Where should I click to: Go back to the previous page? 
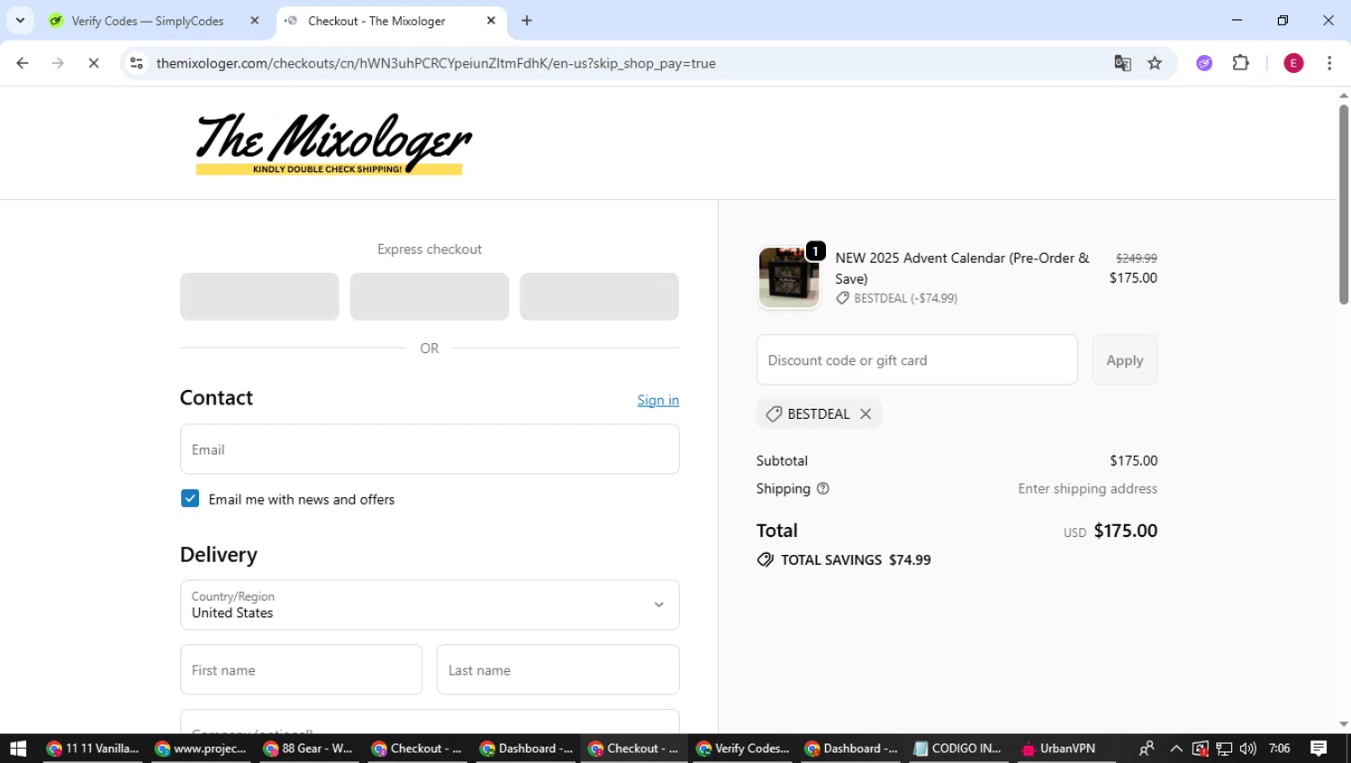click(x=23, y=63)
